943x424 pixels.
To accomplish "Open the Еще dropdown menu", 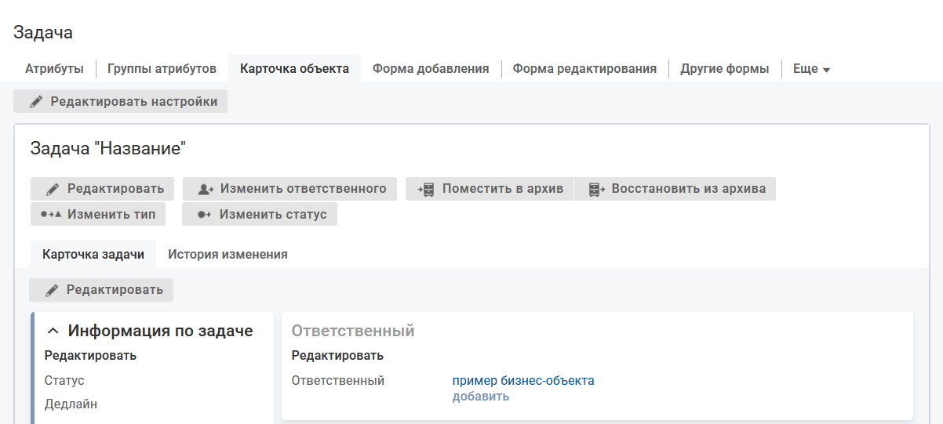I will coord(811,69).
